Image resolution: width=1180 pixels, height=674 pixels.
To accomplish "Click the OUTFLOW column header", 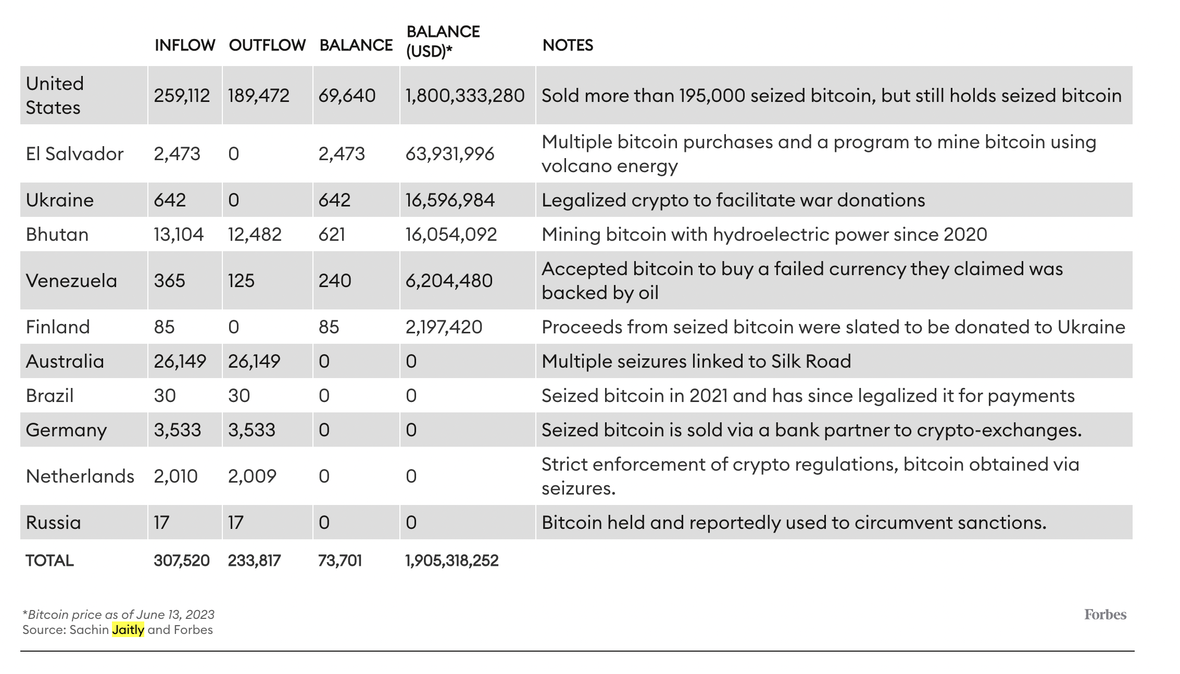I will [267, 45].
